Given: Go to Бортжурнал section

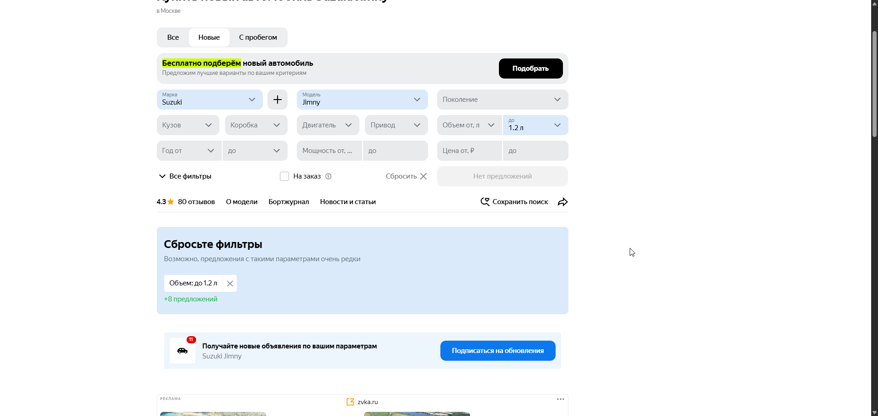Looking at the screenshot, I should 289,202.
